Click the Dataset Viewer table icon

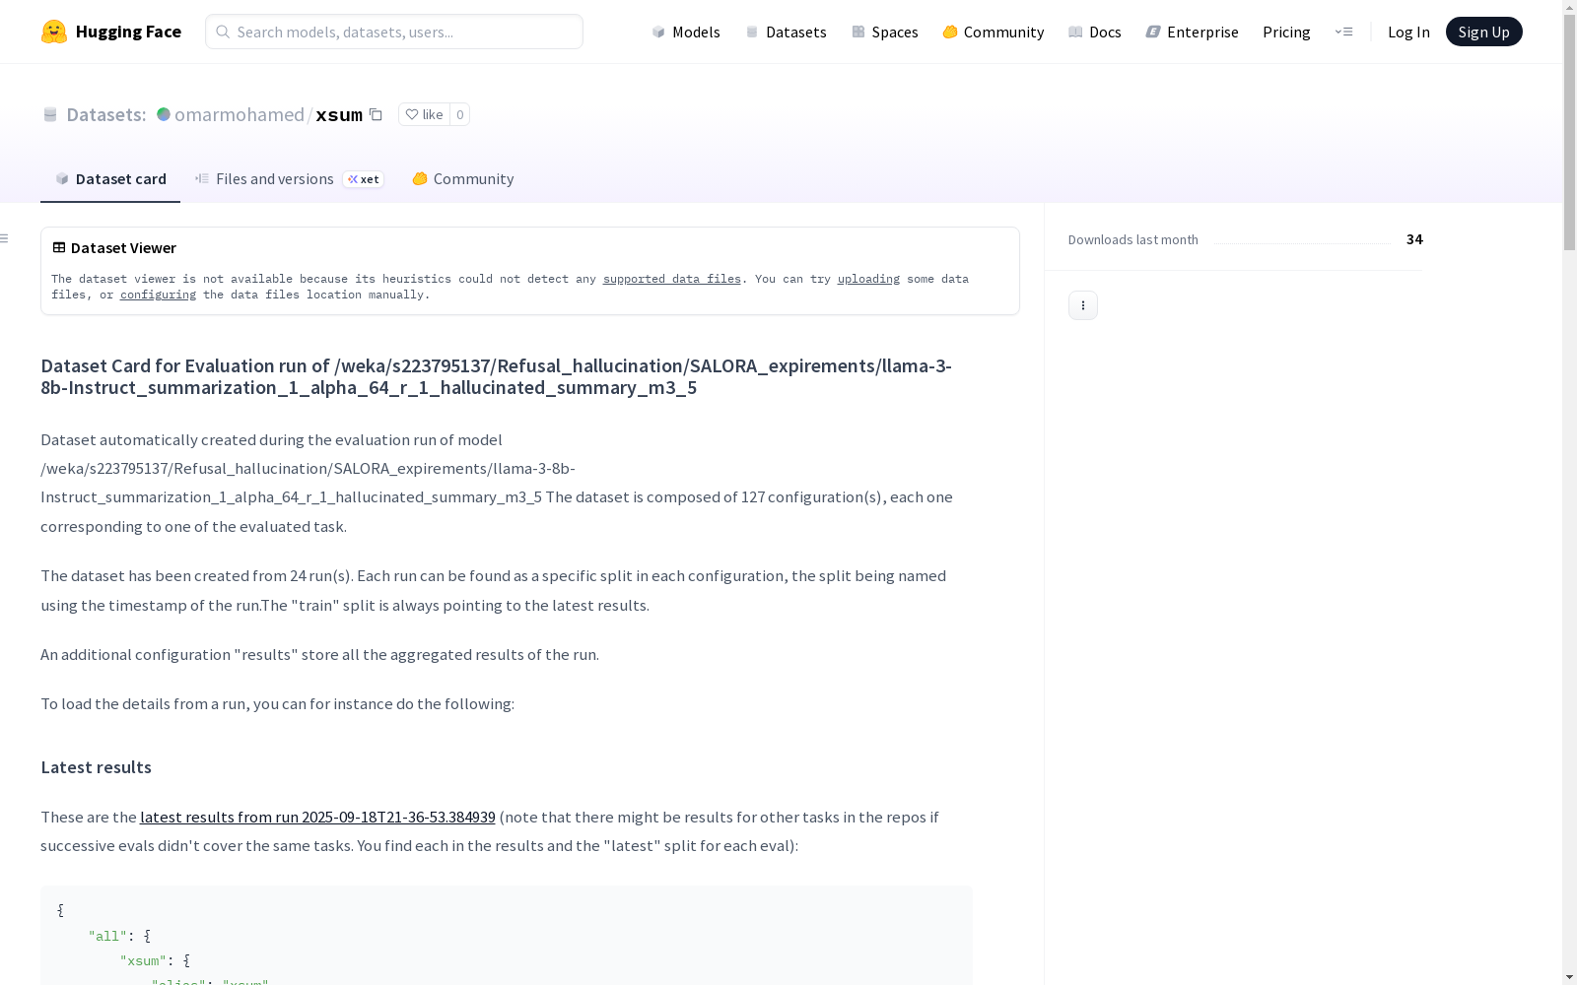59,247
